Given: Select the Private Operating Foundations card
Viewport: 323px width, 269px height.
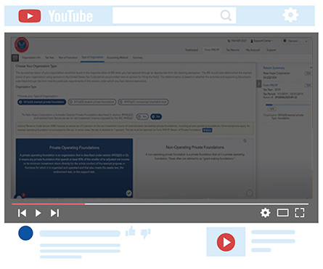Looking at the screenshot, I should point(74,168).
